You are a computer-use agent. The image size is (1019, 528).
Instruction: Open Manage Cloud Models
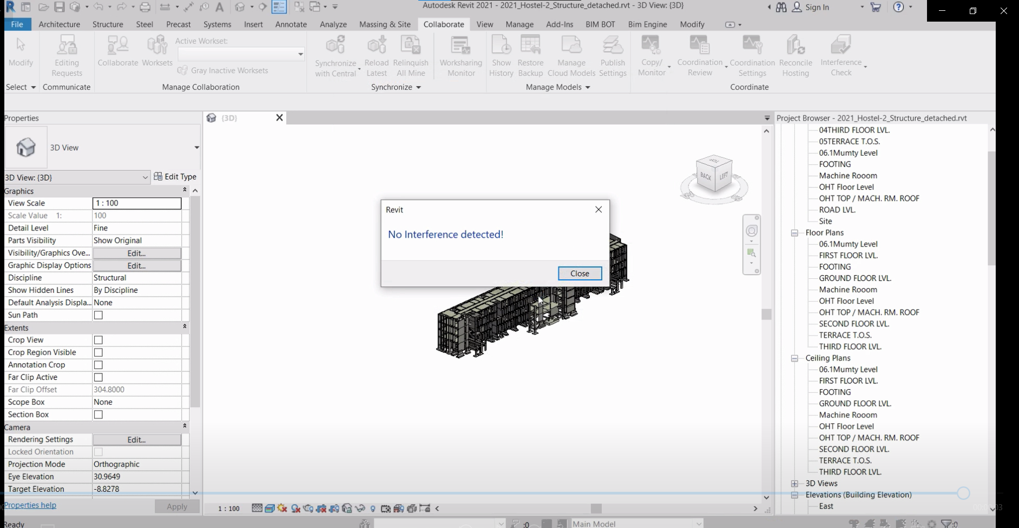pyautogui.click(x=571, y=56)
